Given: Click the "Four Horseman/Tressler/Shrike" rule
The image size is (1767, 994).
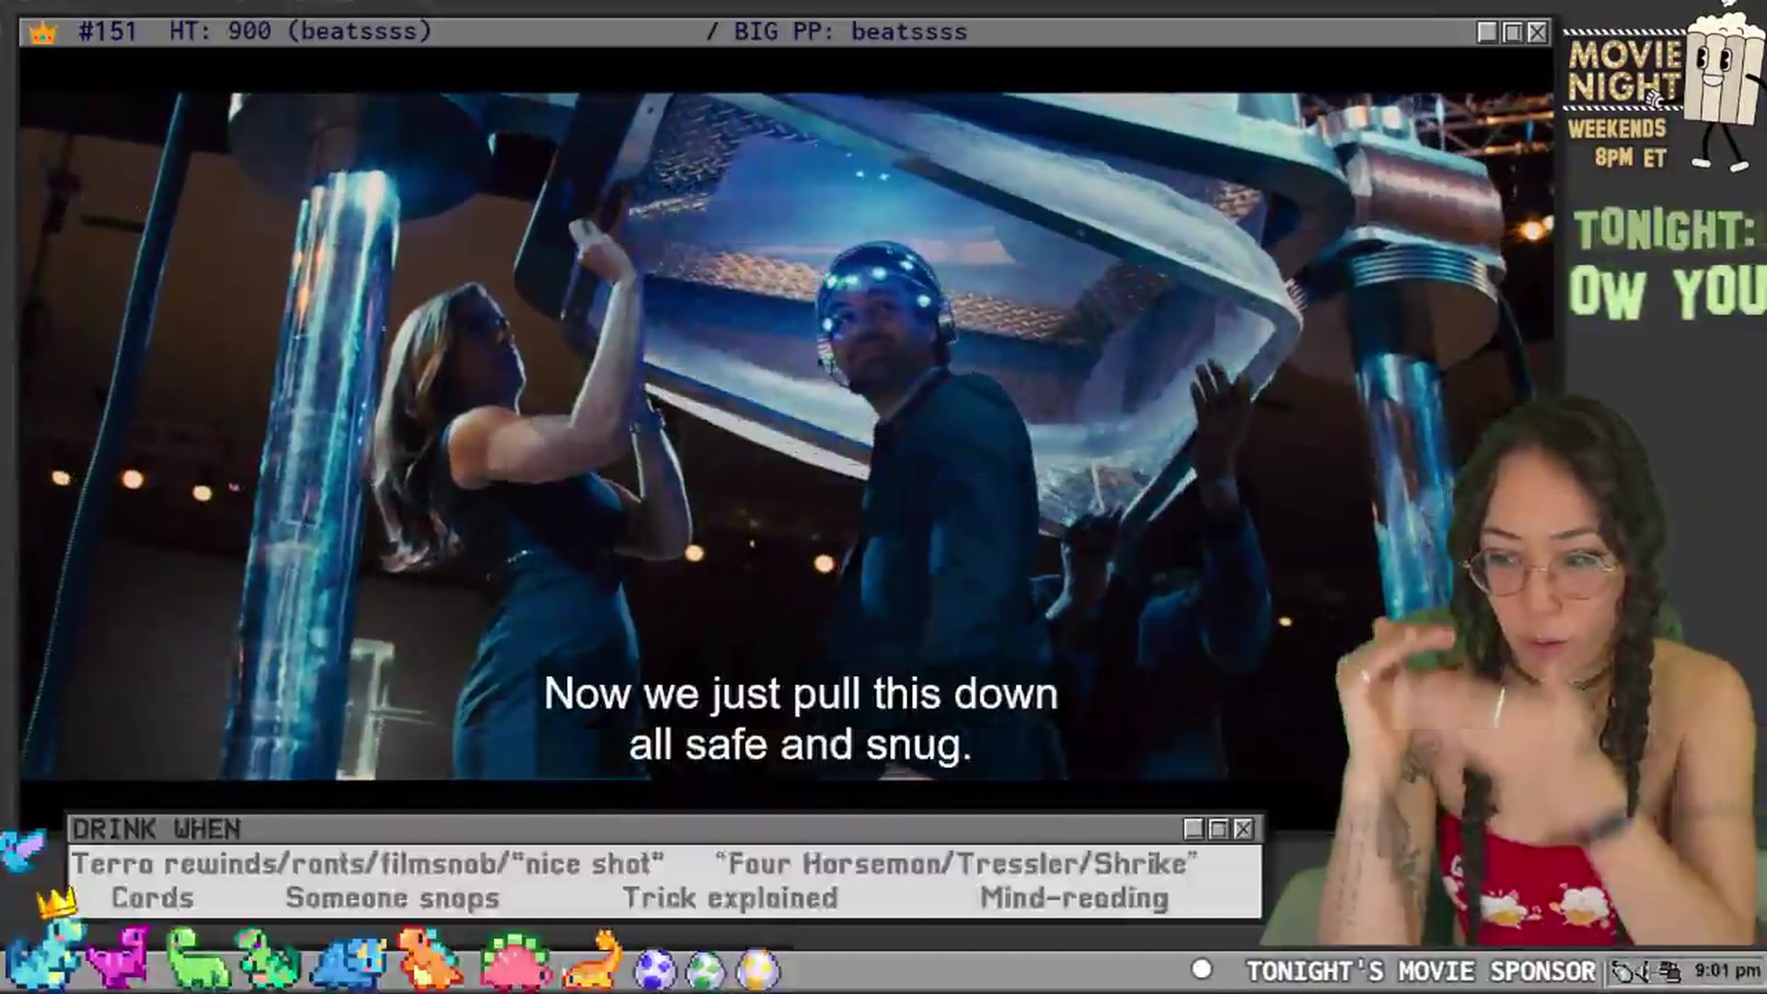Looking at the screenshot, I should [x=956, y=864].
